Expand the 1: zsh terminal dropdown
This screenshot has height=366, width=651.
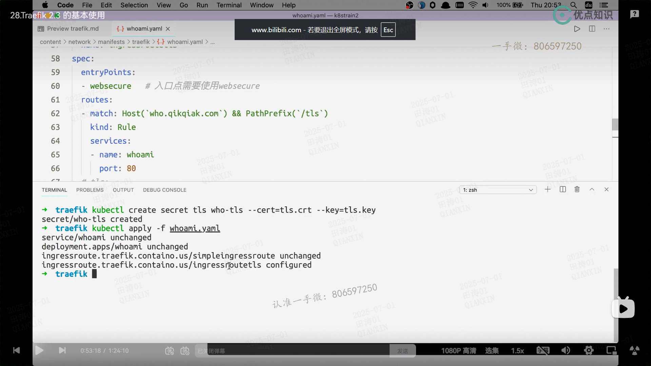coord(498,190)
